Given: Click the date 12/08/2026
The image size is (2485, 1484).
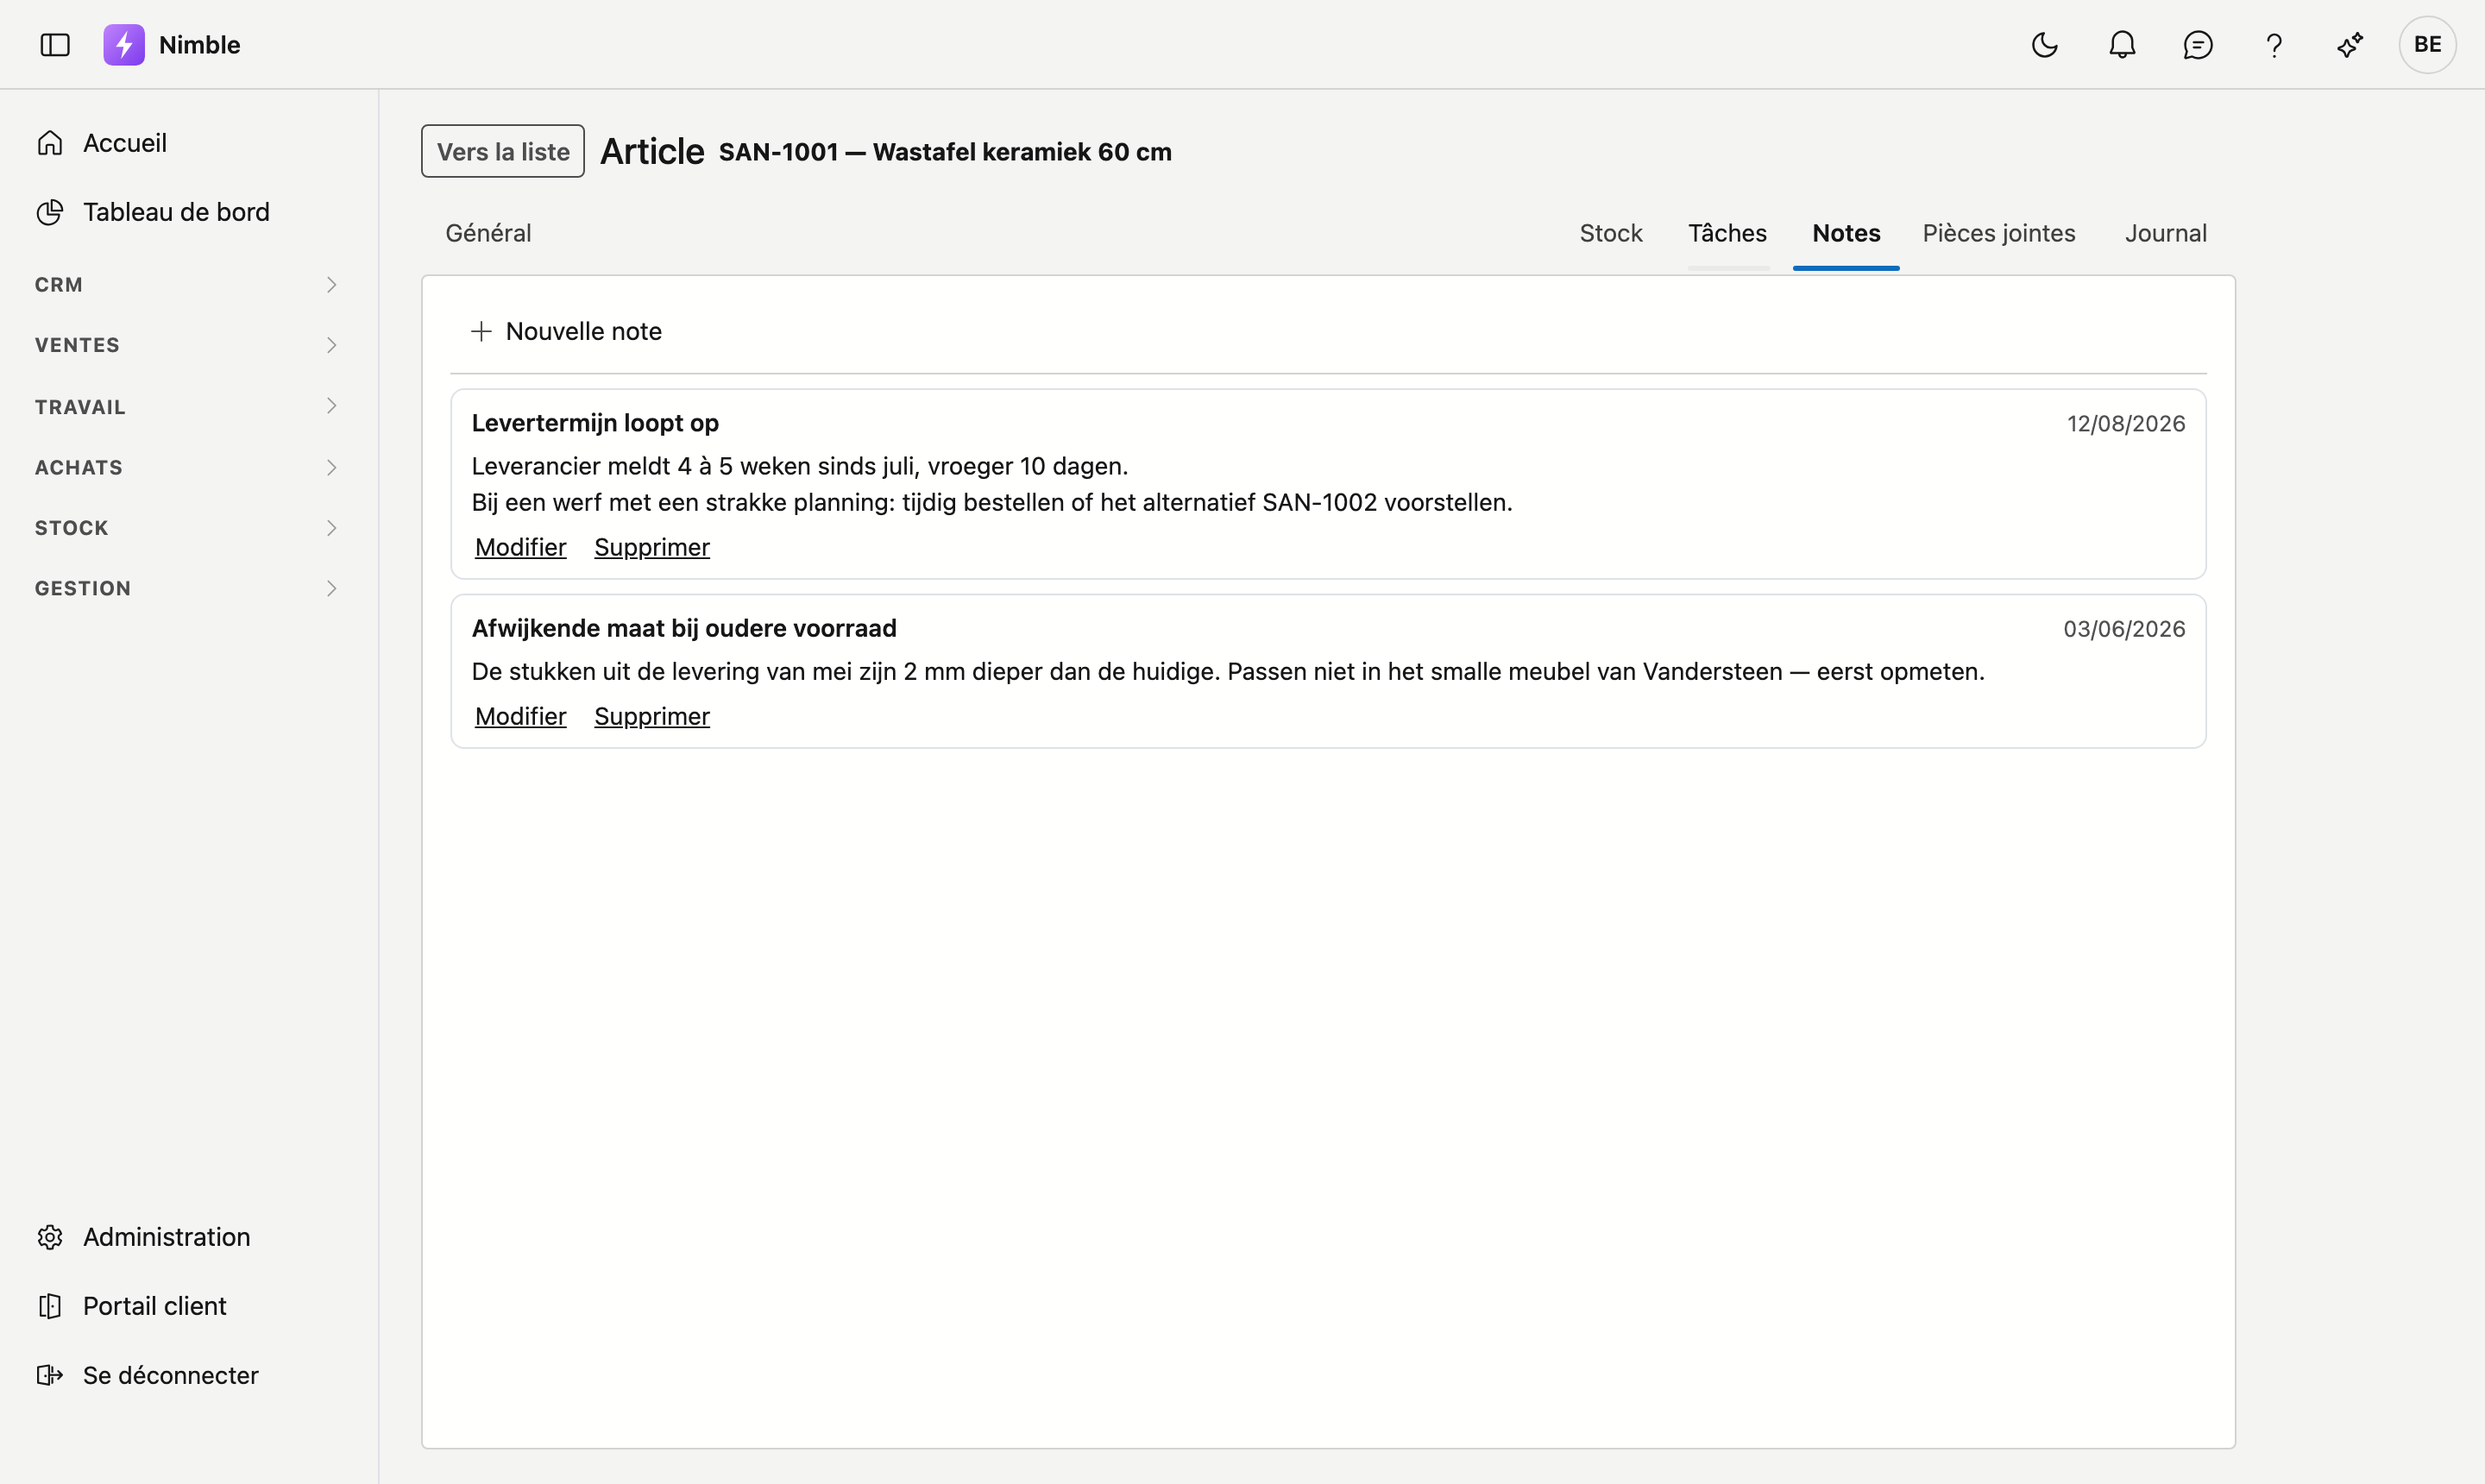Looking at the screenshot, I should click(2126, 423).
